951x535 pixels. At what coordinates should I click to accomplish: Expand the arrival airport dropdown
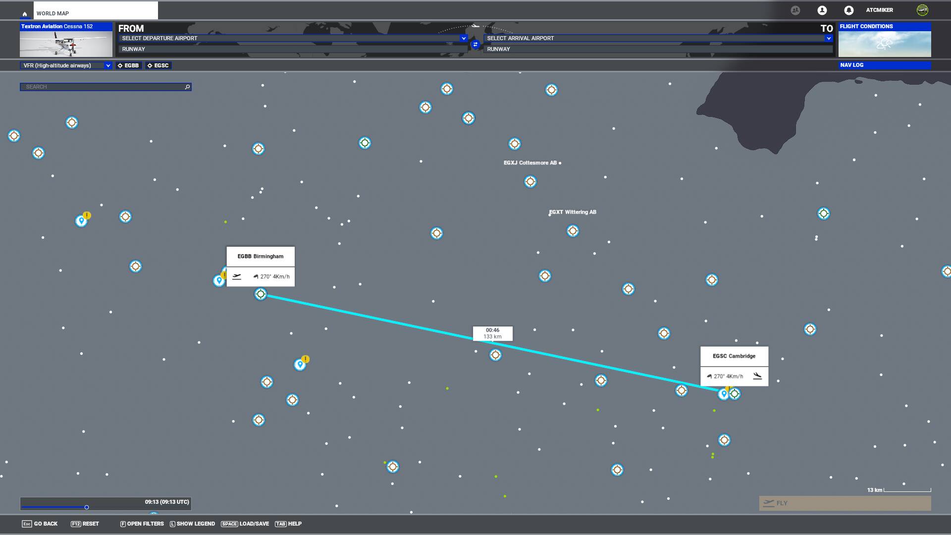click(828, 38)
